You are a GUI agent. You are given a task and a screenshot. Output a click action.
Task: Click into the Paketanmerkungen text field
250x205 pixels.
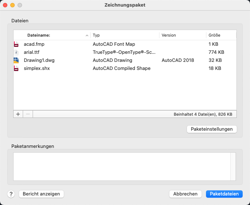click(121, 167)
